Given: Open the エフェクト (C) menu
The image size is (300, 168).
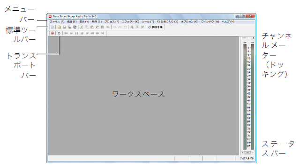Looking at the screenshot, I should 130,22.
